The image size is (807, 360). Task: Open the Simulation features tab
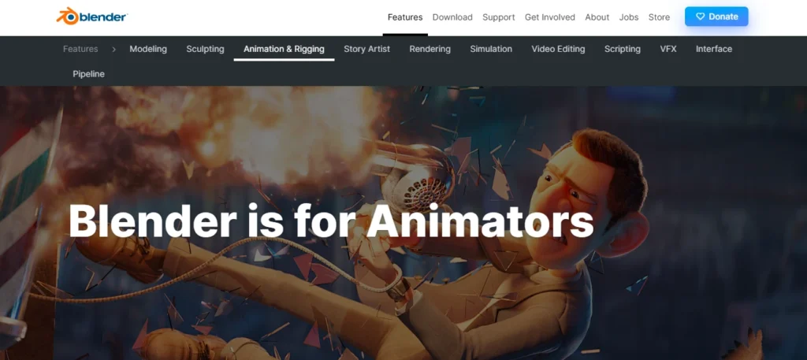(491, 49)
